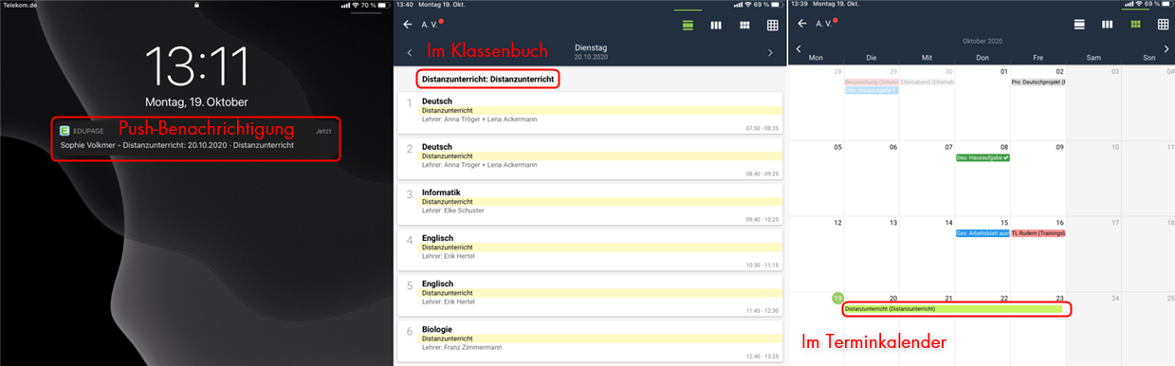Tap Lehrer: Elke Schuster teacher line
Screen dimensions: 1175x366
click(x=453, y=210)
